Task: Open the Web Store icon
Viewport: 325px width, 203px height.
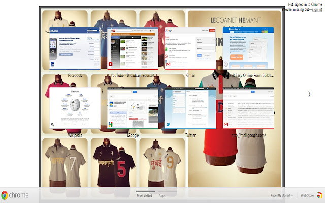Action: tap(320, 195)
